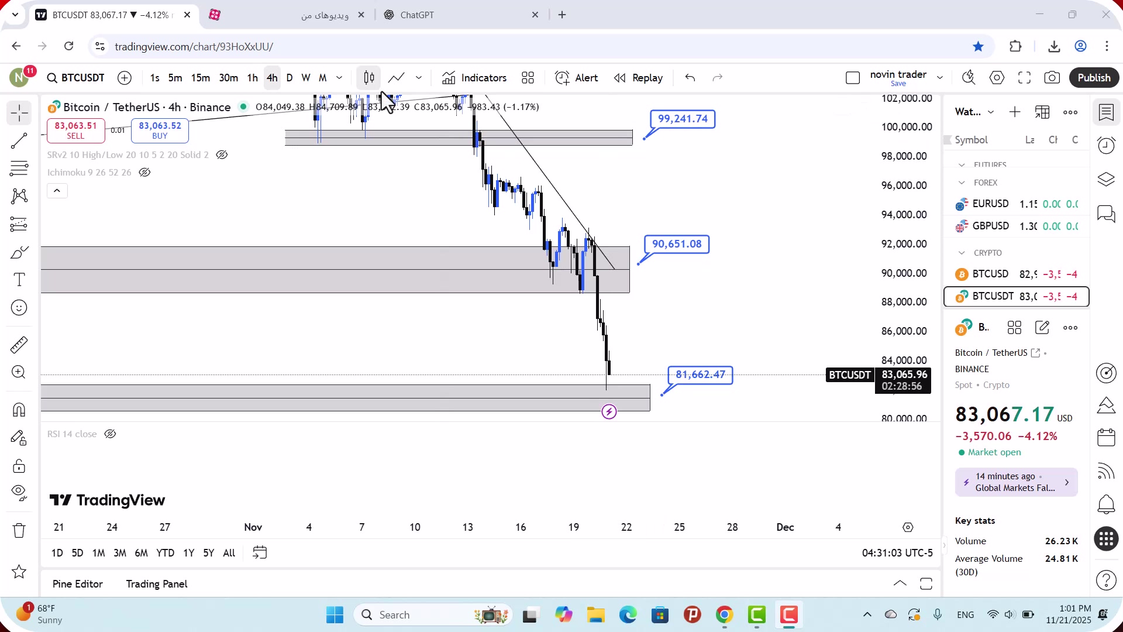Open the chats panel icon
The image size is (1123, 632).
click(1106, 214)
